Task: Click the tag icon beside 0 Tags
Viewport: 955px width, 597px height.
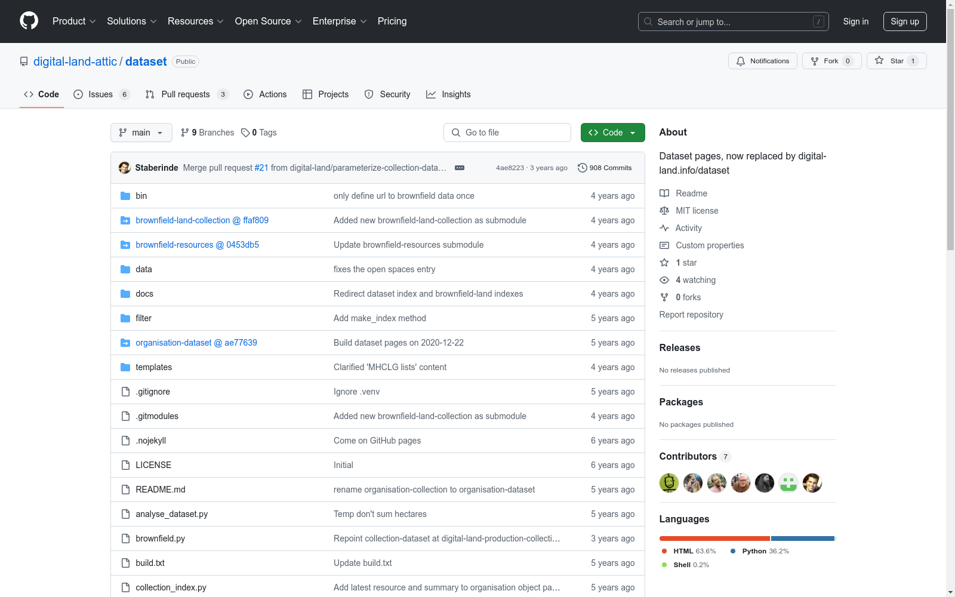Action: (x=245, y=133)
